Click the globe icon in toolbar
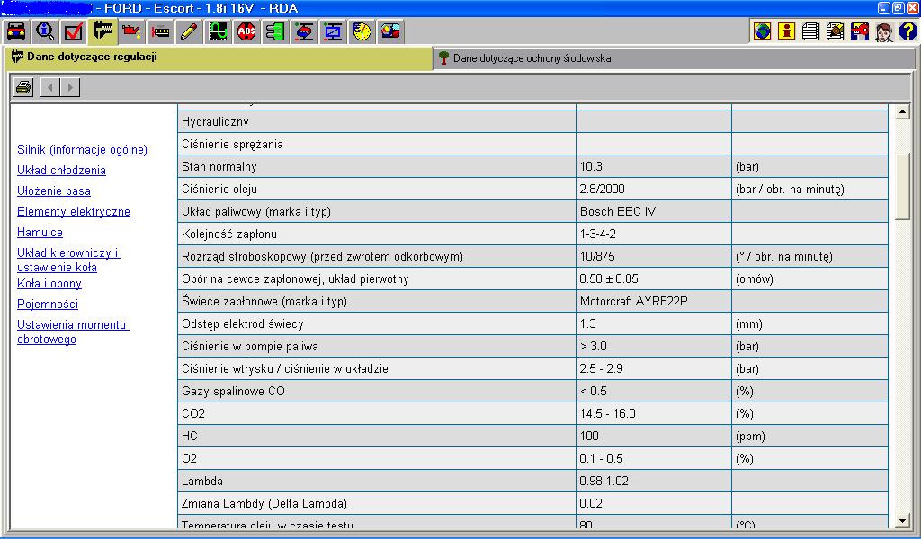Screen dimensions: 921x539 click(x=763, y=32)
